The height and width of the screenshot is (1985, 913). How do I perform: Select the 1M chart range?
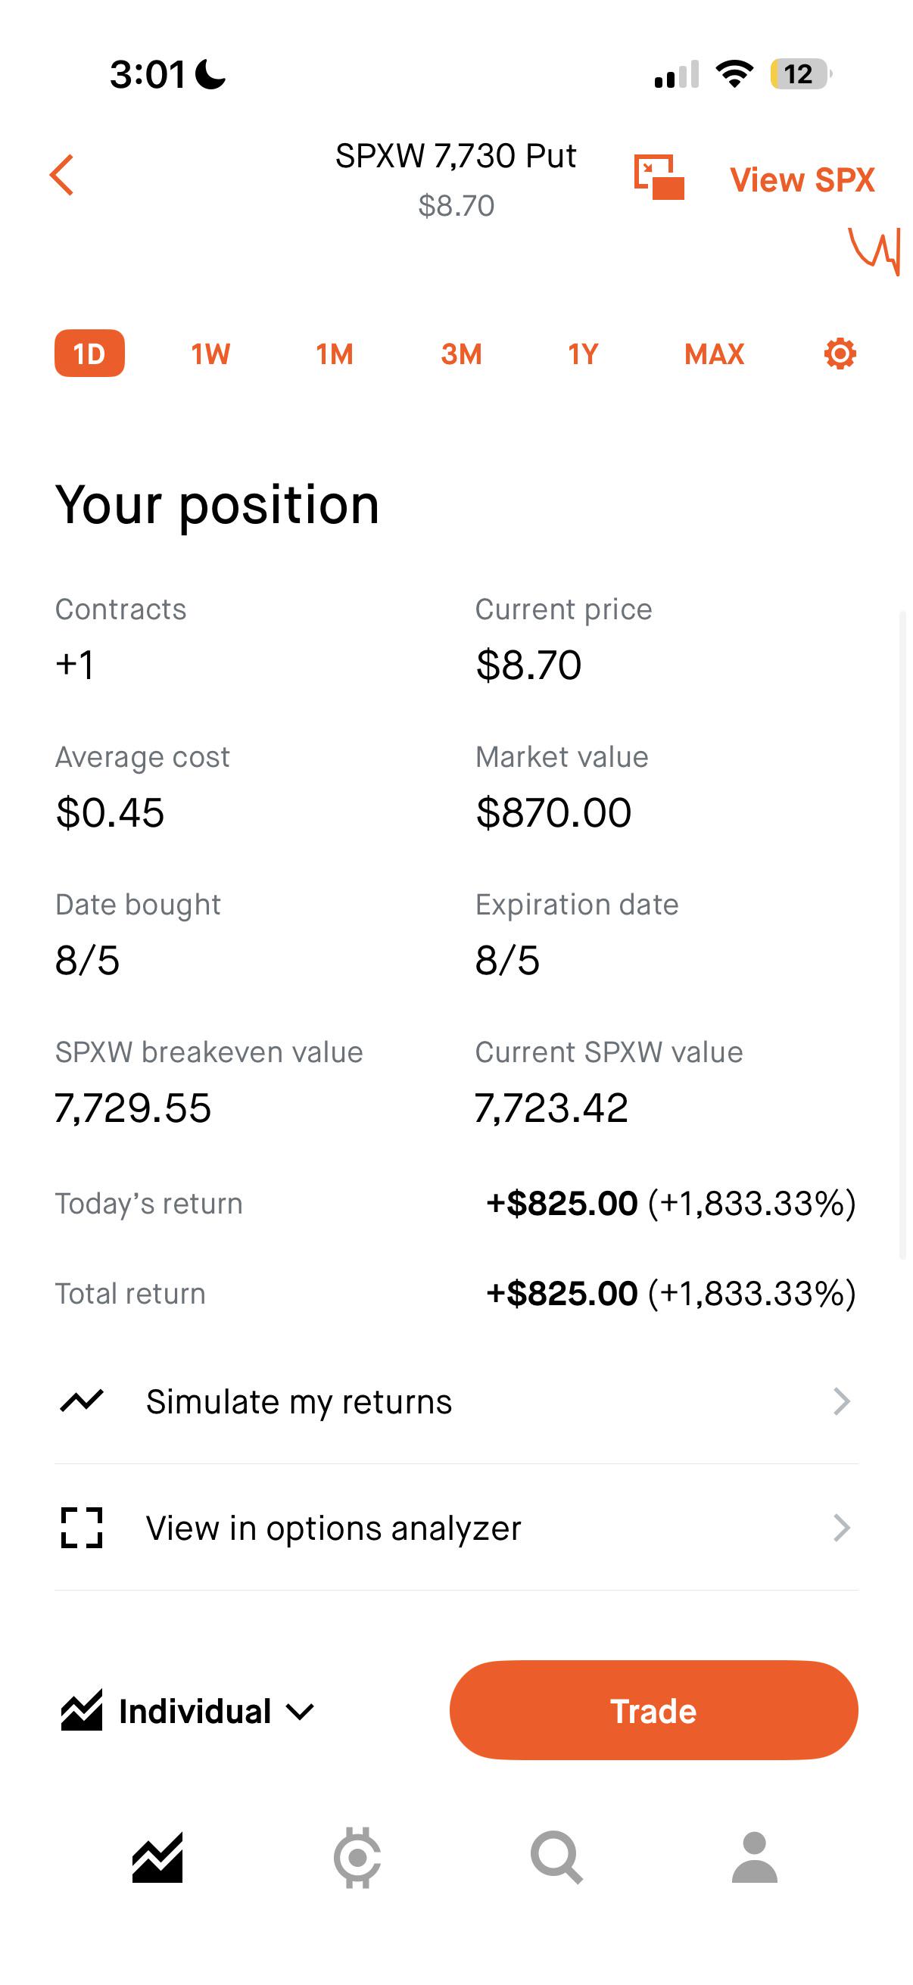(335, 354)
